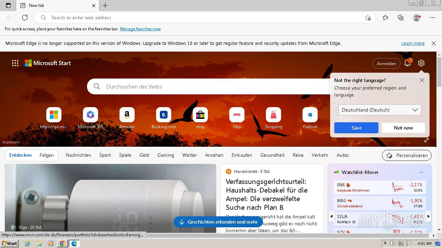Open notifications bell
The height and width of the screenshot is (248, 442).
tap(407, 63)
